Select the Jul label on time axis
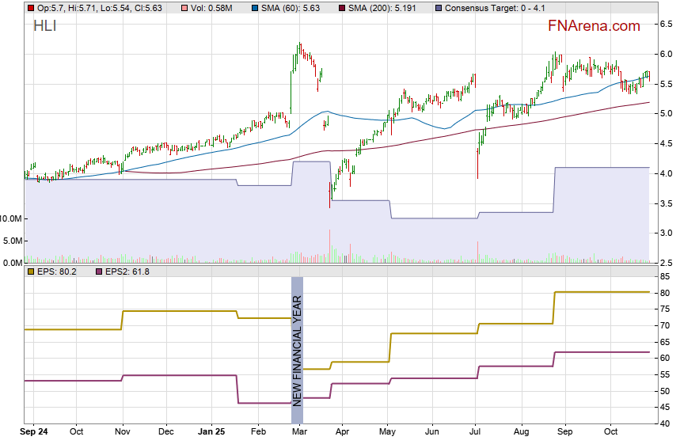 coord(477,432)
